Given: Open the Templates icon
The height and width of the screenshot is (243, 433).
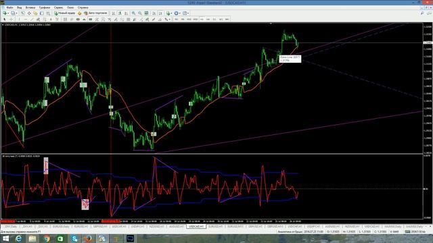Looking at the screenshot, I should 185,13.
